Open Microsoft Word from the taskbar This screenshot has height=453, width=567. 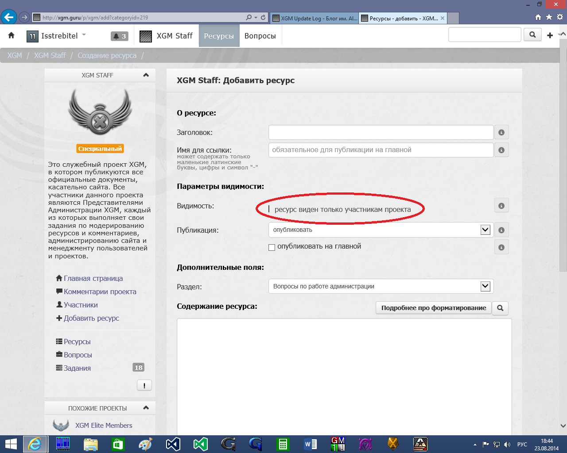click(x=310, y=444)
